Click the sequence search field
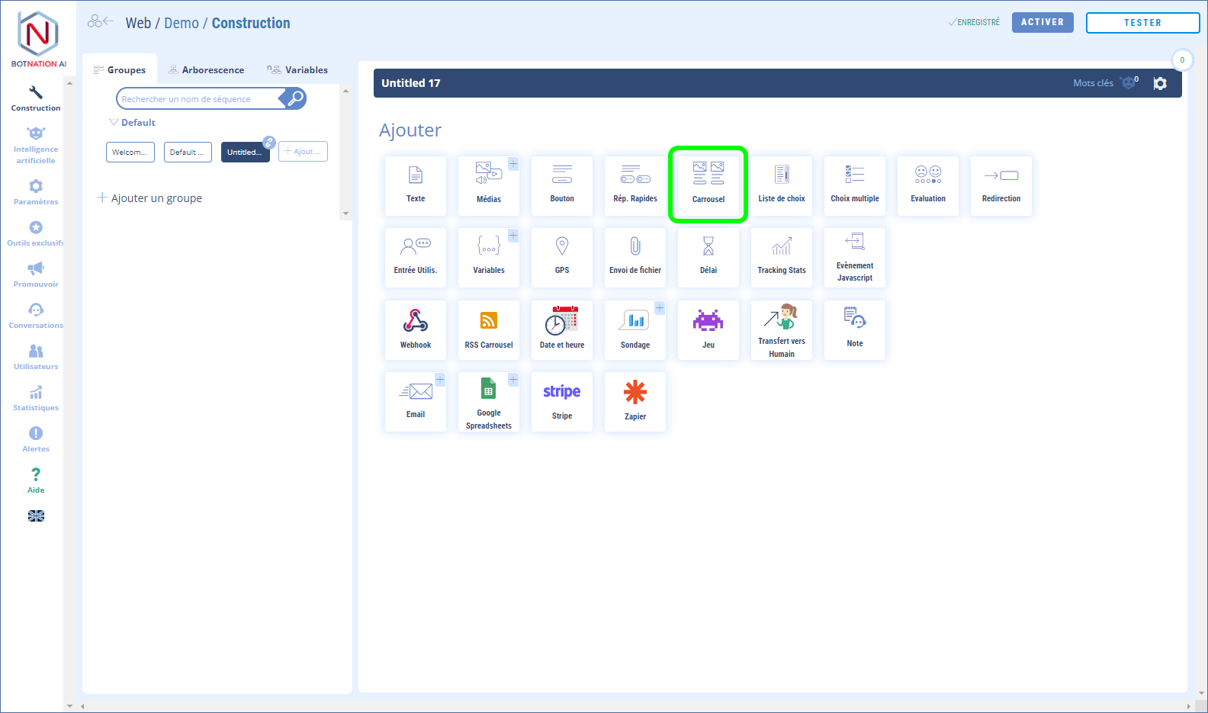The height and width of the screenshot is (713, 1208). [x=198, y=99]
